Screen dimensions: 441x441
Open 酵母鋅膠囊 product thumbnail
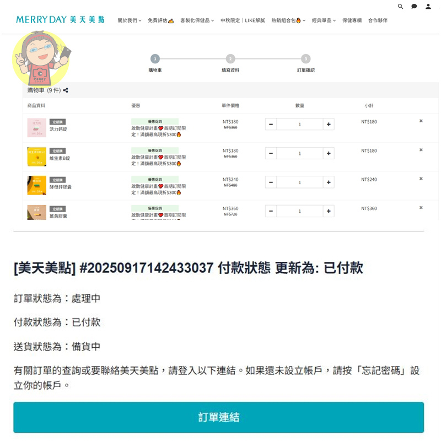(36, 186)
